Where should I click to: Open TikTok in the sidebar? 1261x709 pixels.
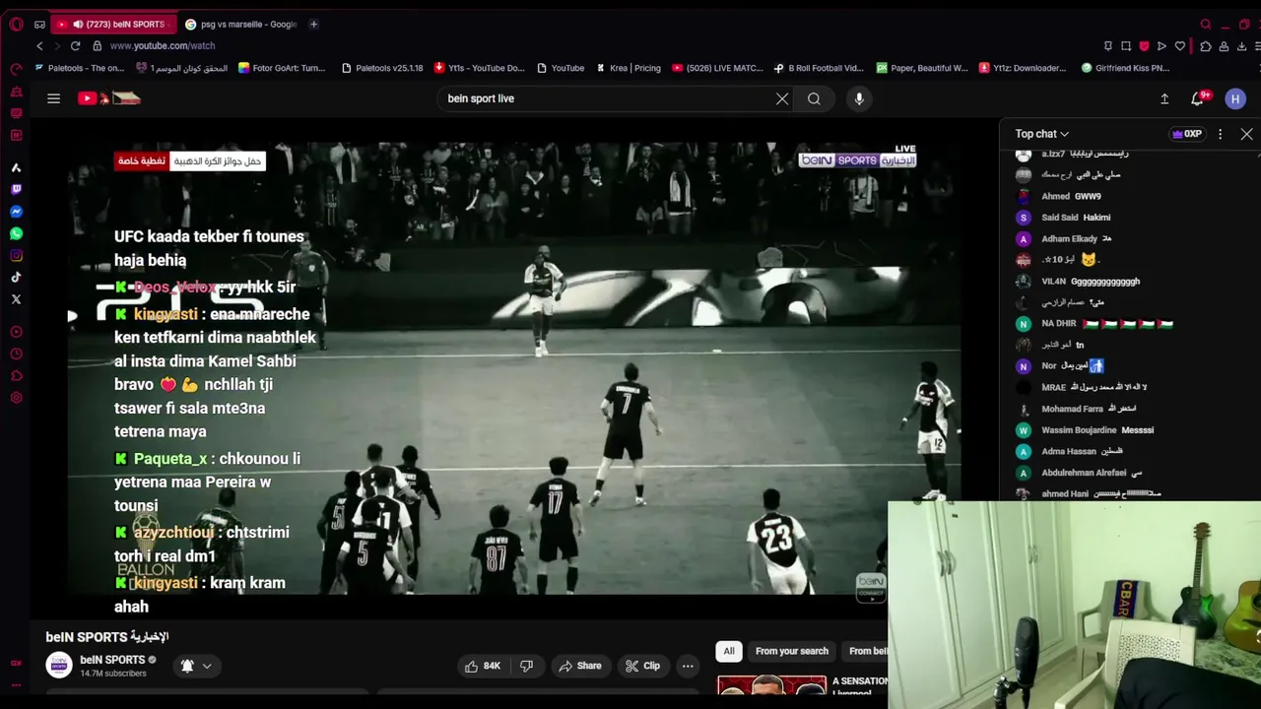16,277
